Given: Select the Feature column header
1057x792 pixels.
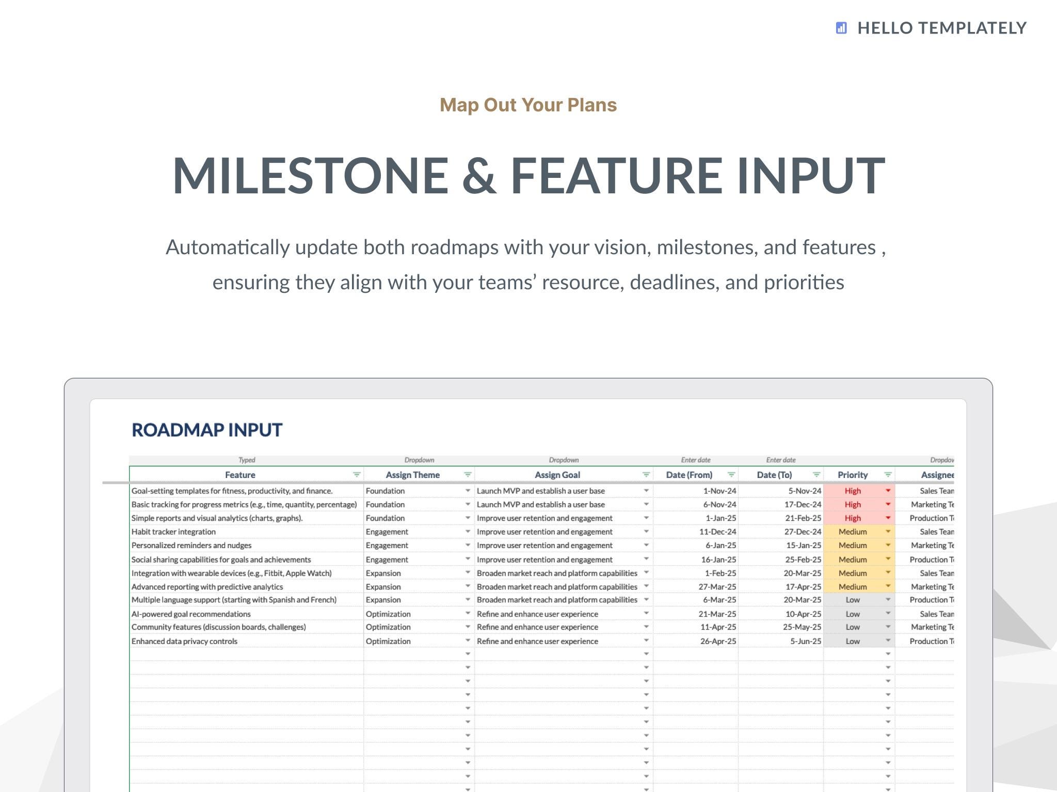Looking at the screenshot, I should (x=247, y=474).
